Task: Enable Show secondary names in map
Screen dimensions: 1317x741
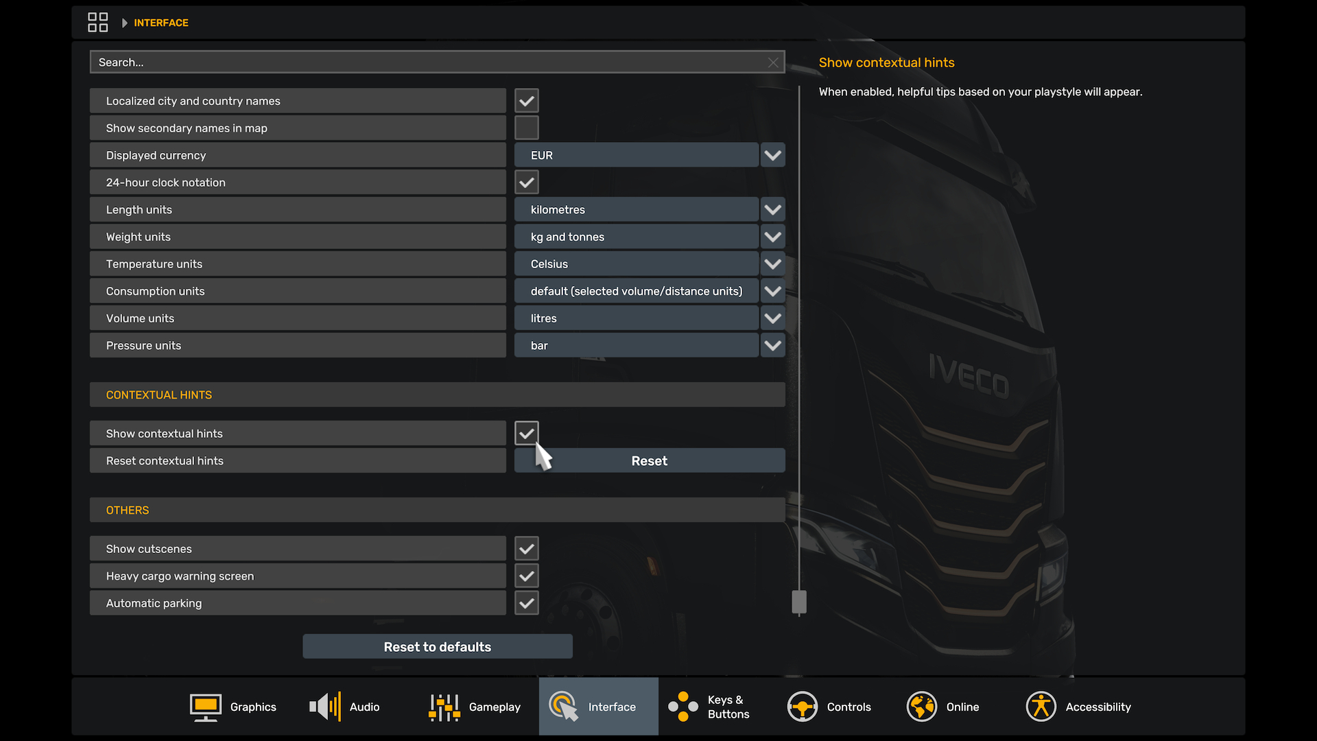Action: (x=526, y=128)
